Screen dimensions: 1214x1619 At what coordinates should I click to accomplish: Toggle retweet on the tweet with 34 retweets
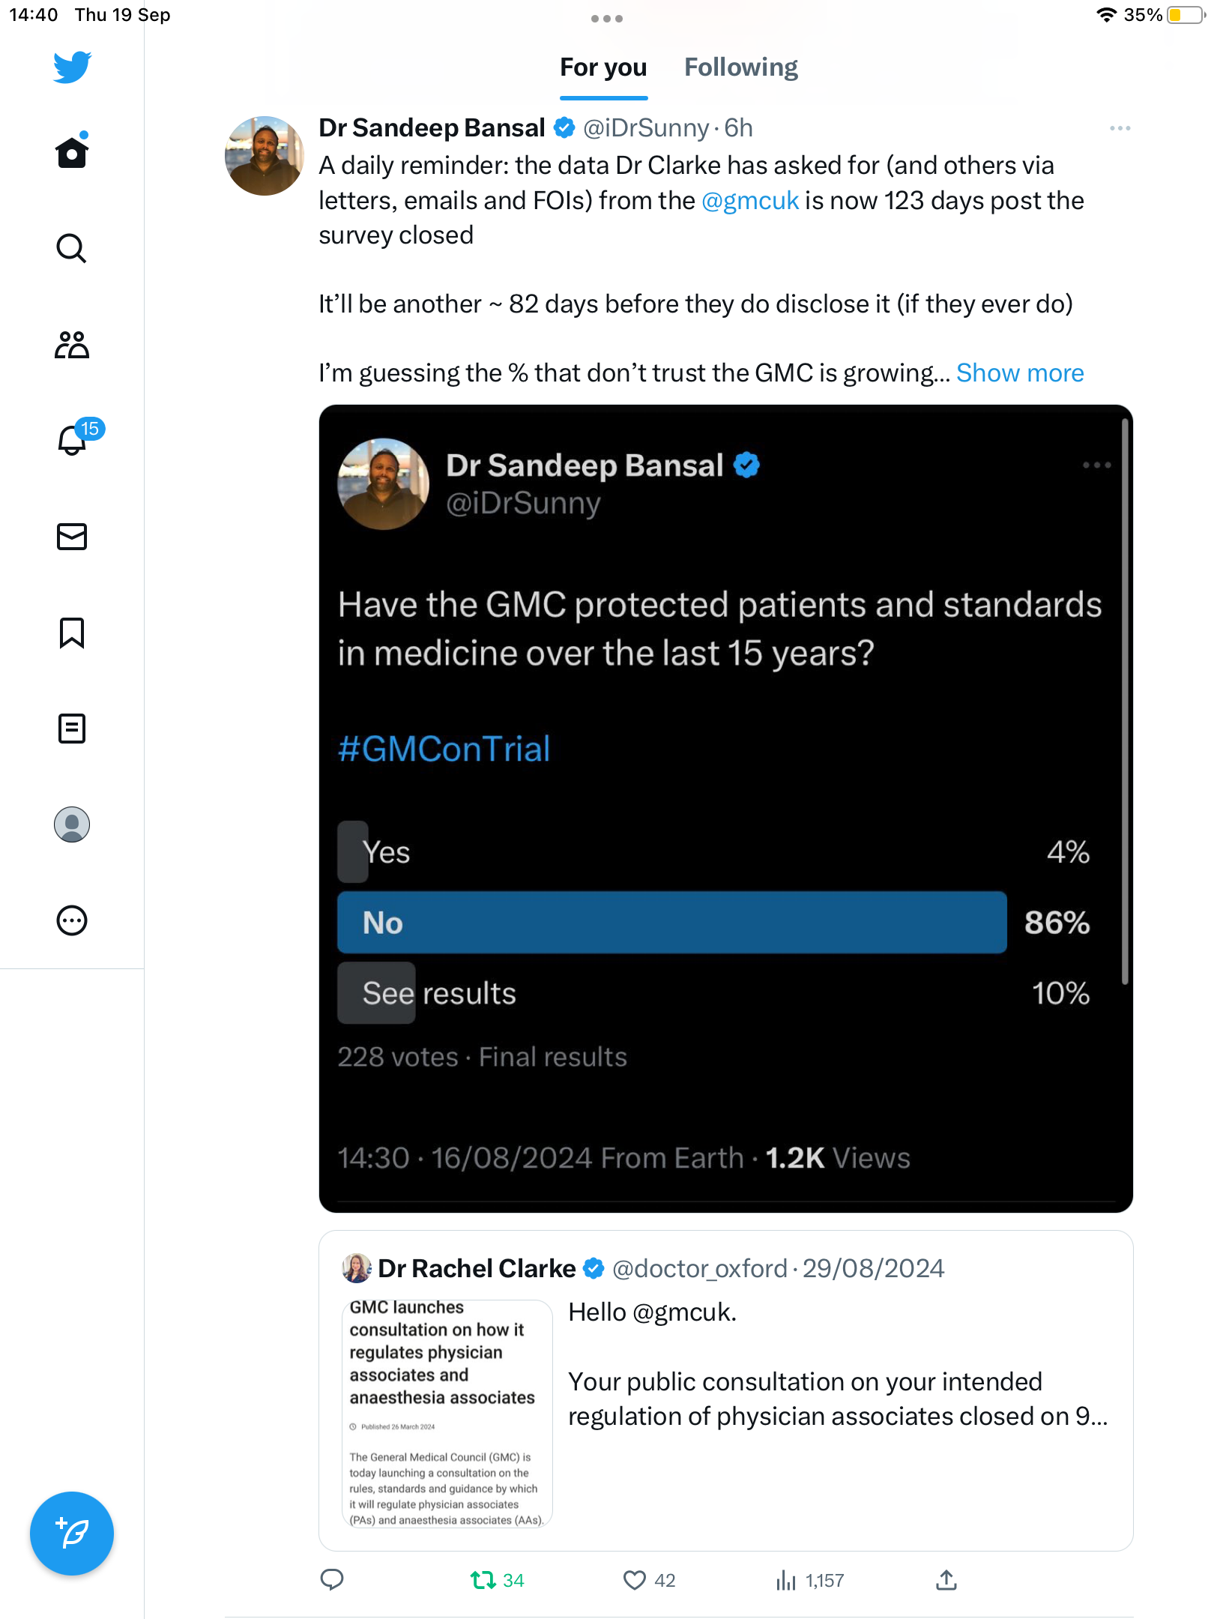coord(483,1581)
